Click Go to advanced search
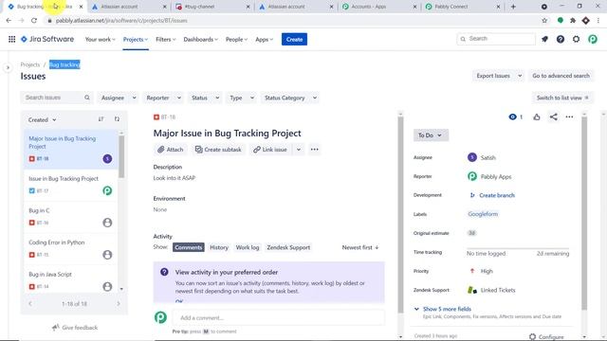 coord(561,76)
